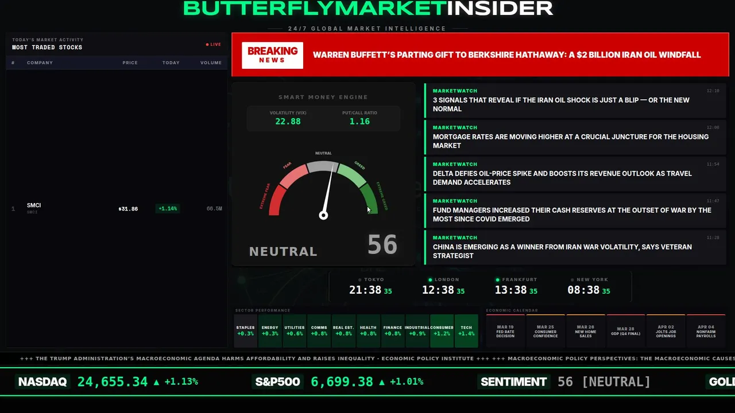Click the gauge needle pivot circle

tap(323, 215)
